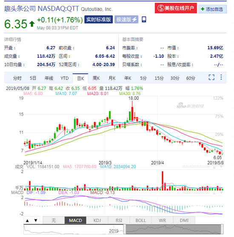This screenshot has height=237, width=234.
Task: Select the 周K weekly tab
Action: tap(96, 78)
